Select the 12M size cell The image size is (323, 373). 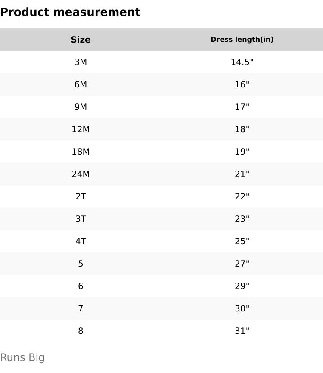(81, 129)
